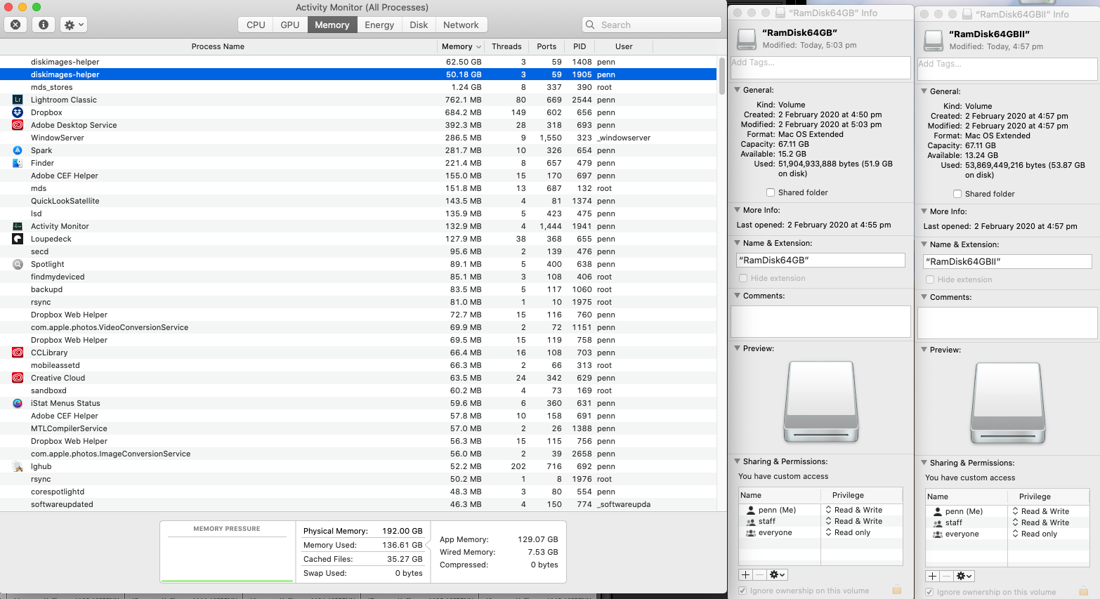Image resolution: width=1100 pixels, height=599 pixels.
Task: Open process info inspector button
Action: 44,25
